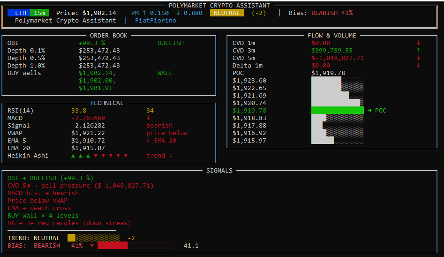444x257 pixels.
Task: Click the $1,921.69 price level
Action: pos(249,96)
